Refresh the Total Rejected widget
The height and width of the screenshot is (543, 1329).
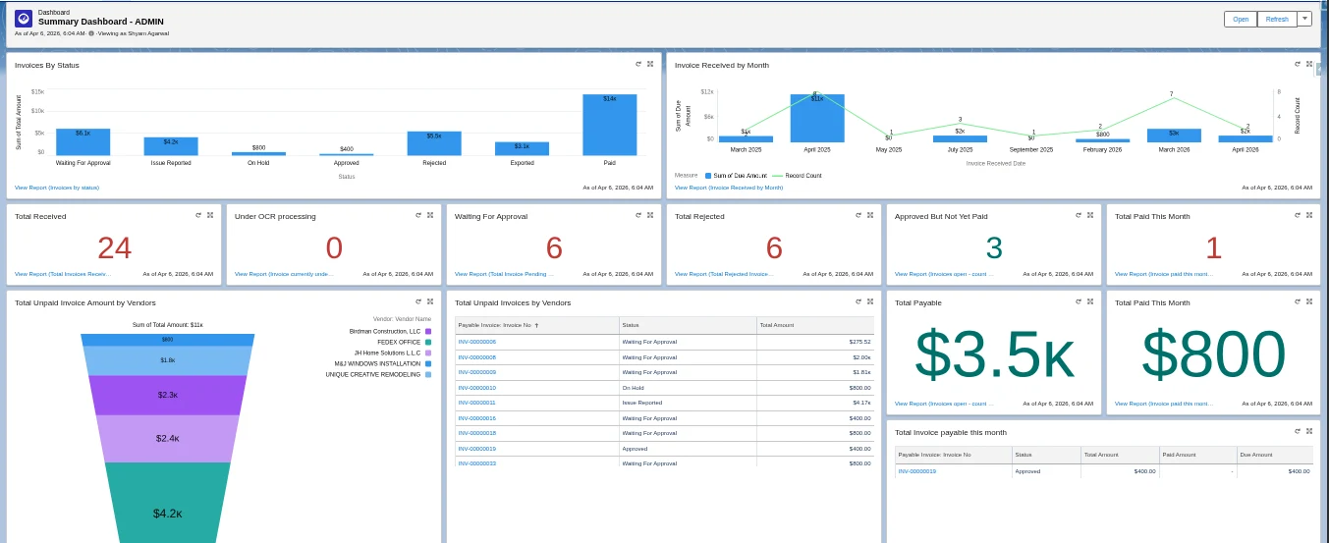[858, 215]
